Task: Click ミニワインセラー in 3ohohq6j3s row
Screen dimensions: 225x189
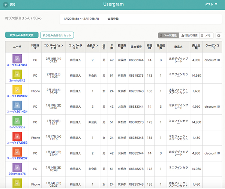Action: (x=178, y=122)
